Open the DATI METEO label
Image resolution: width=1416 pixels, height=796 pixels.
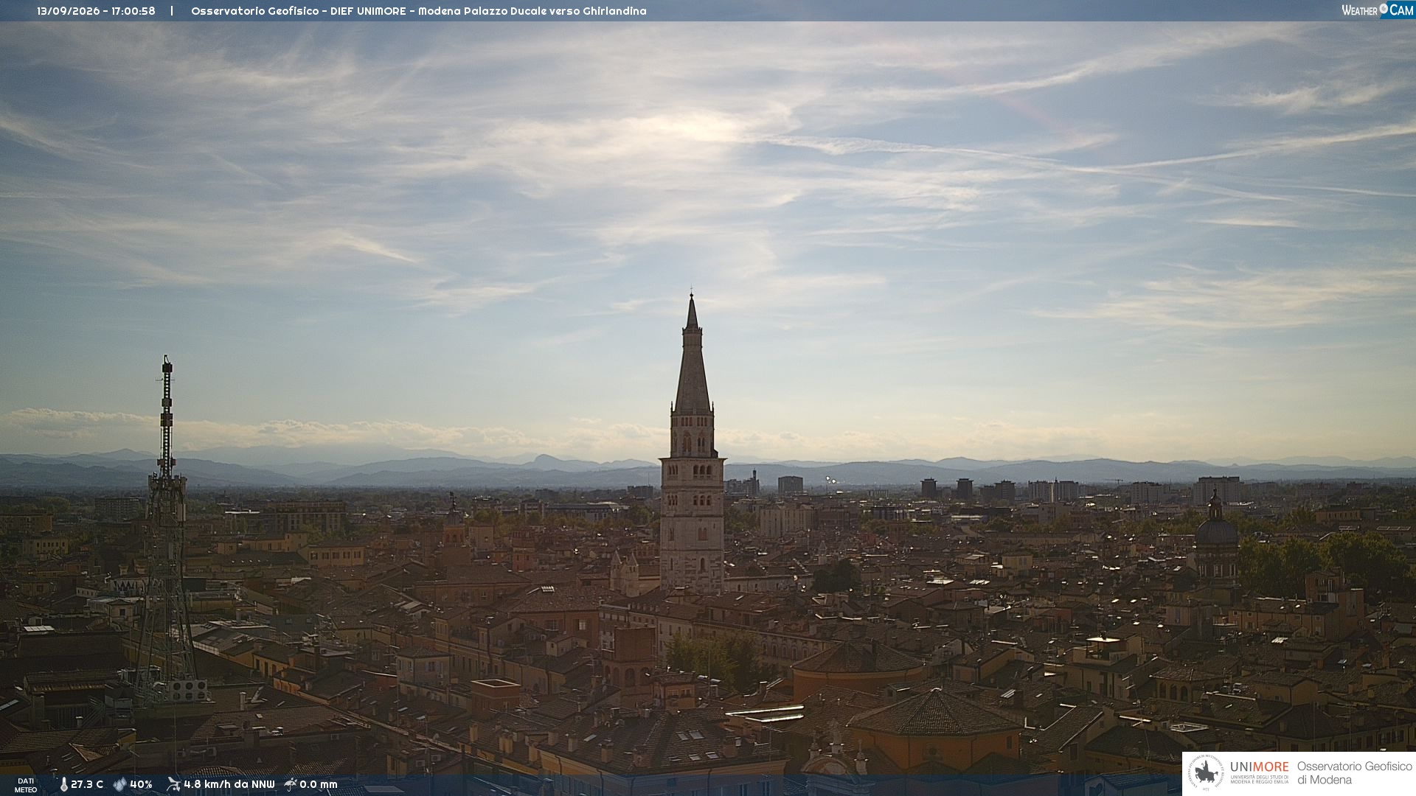pyautogui.click(x=26, y=785)
